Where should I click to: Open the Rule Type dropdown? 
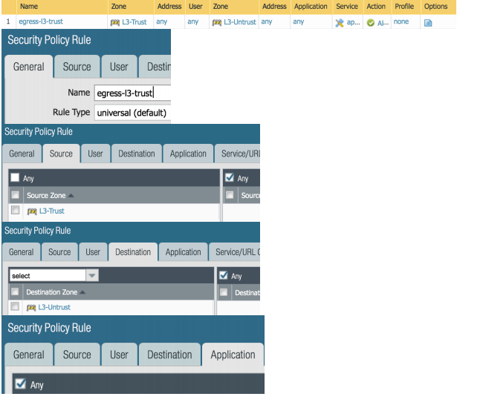[133, 113]
